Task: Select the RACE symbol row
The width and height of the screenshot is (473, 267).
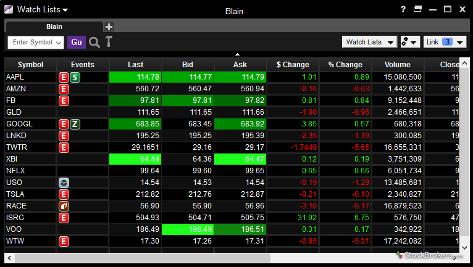Action: [232, 206]
